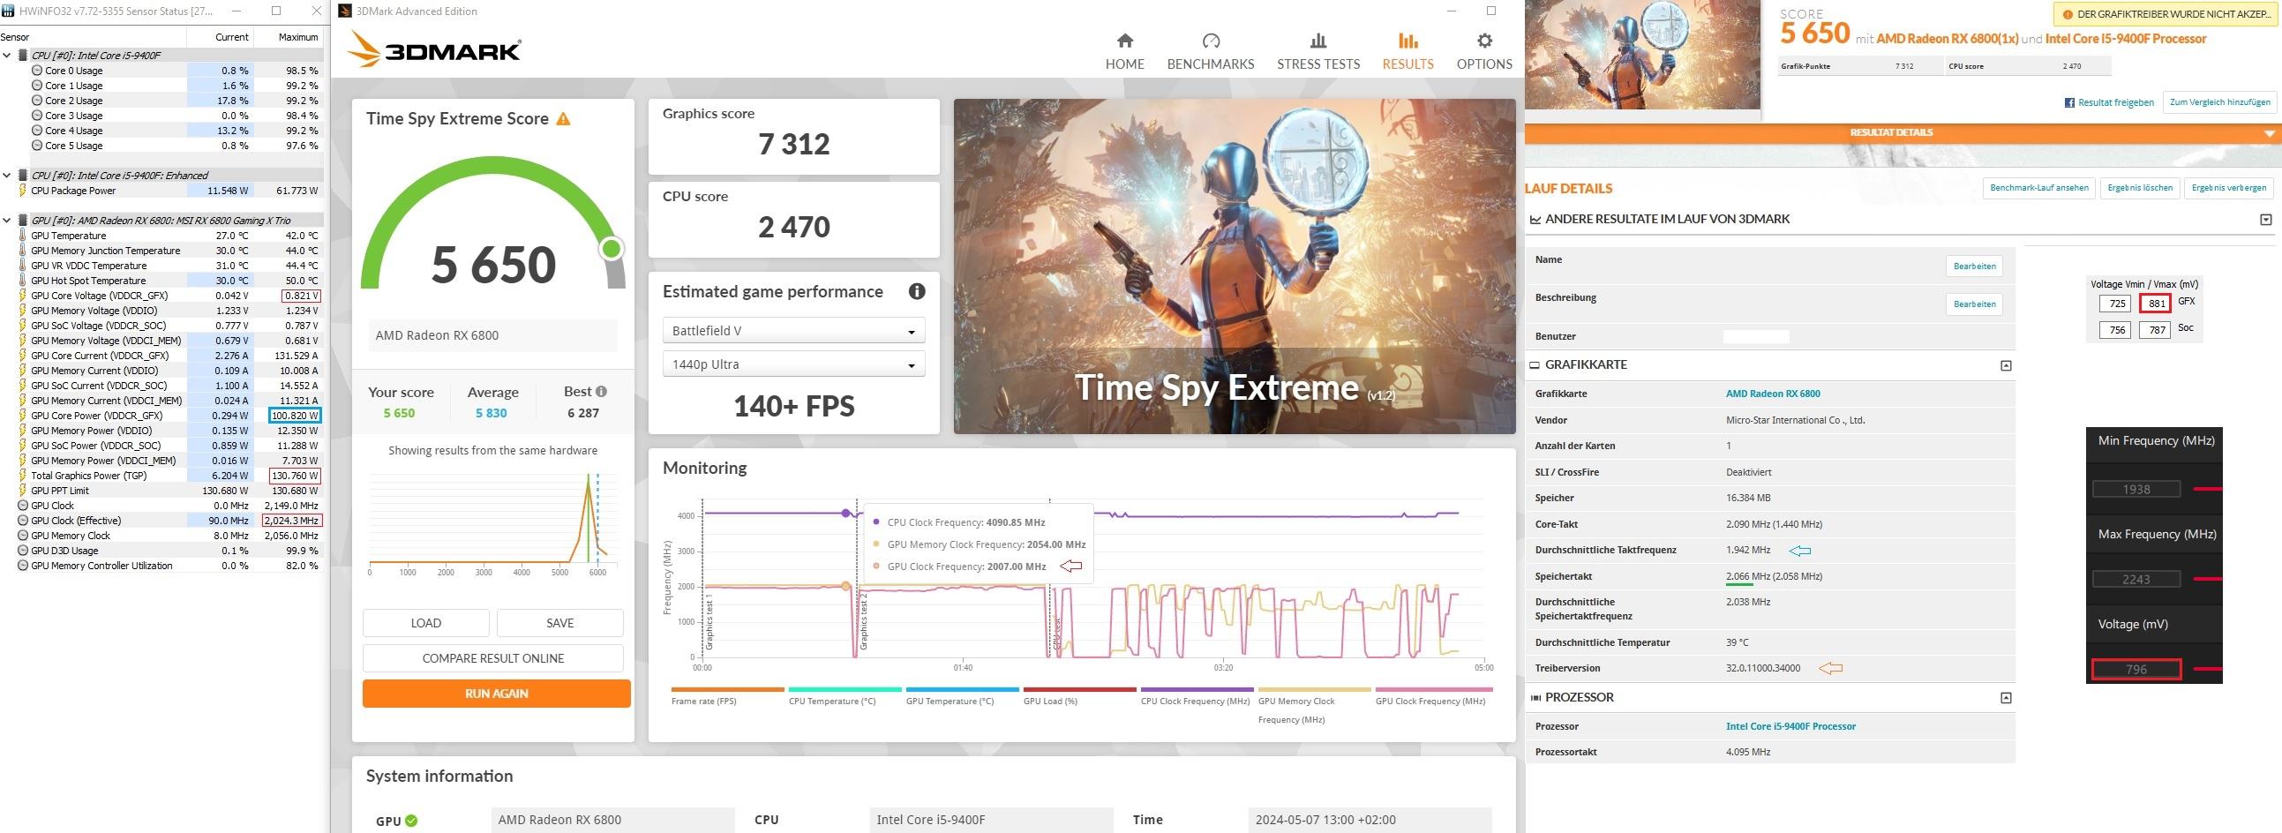Click the thermometer icon of GPU Temperature
The image size is (2282, 833).
(x=22, y=236)
